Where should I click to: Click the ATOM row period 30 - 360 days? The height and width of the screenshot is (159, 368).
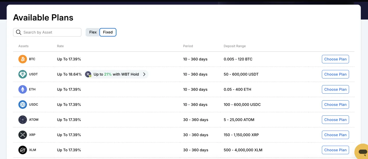(196, 120)
